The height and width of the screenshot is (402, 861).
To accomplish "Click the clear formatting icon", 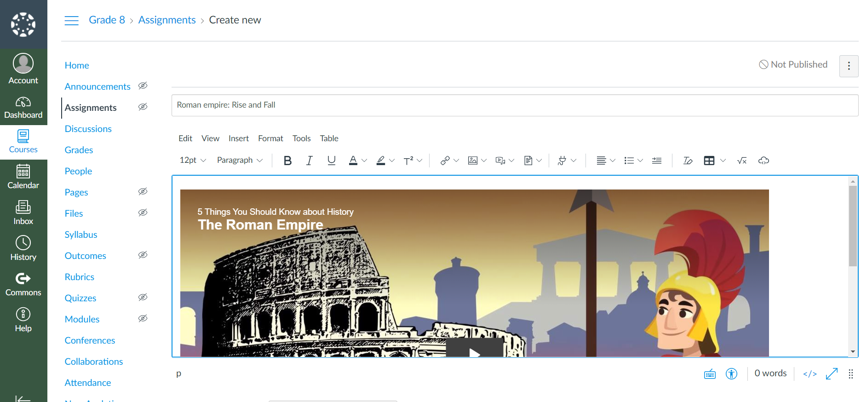I will (688, 161).
